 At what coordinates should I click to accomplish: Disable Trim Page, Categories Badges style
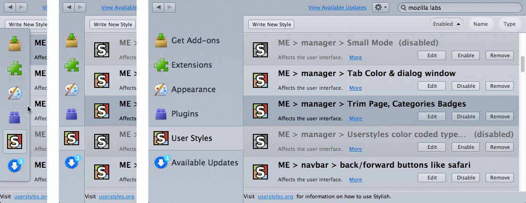tap(466, 117)
